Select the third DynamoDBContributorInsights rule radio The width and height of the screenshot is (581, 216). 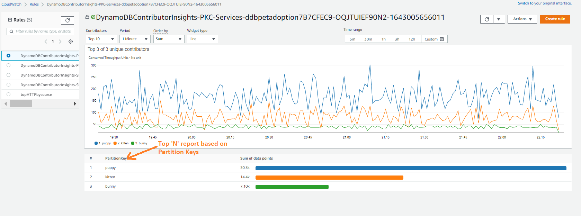8,75
